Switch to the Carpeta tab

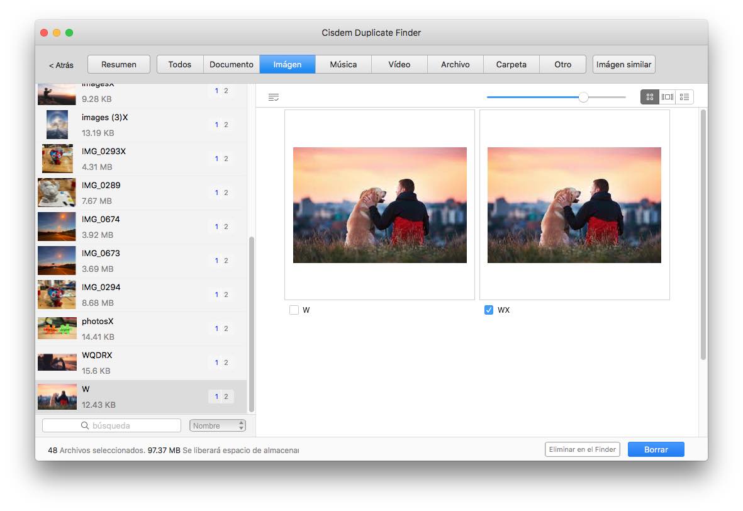pyautogui.click(x=511, y=64)
